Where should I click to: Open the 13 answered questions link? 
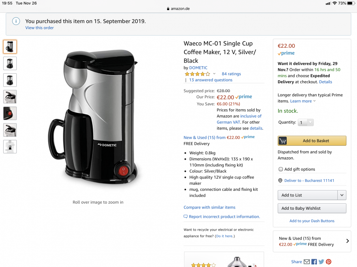point(211,80)
